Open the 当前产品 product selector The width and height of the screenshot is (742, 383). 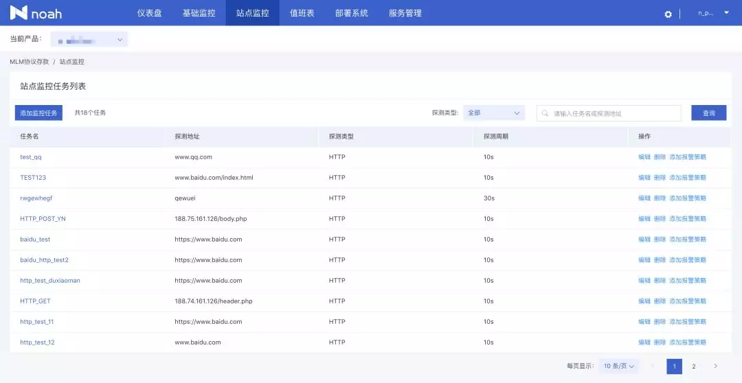tap(89, 40)
